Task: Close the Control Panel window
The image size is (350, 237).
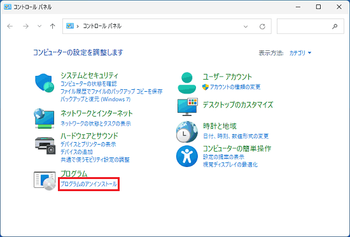Action: (x=339, y=7)
